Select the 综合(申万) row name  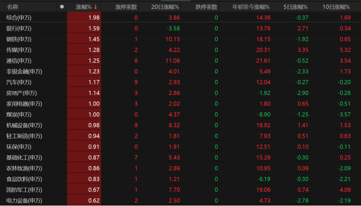[19, 18]
